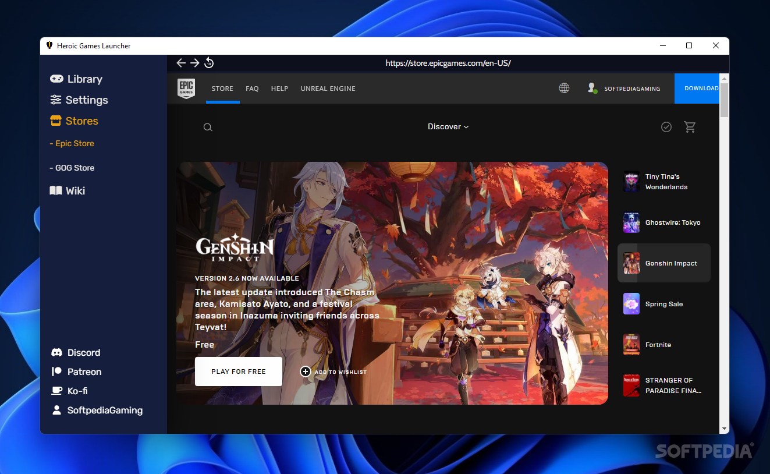
Task: Open the FAQ menu item
Action: pyautogui.click(x=252, y=89)
